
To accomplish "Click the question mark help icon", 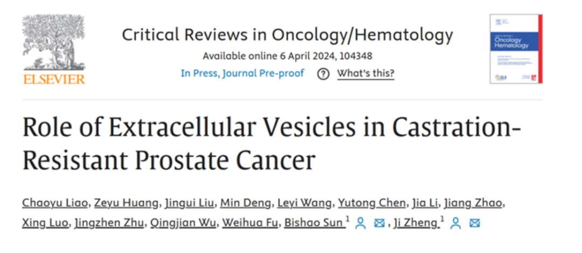I will tap(323, 74).
